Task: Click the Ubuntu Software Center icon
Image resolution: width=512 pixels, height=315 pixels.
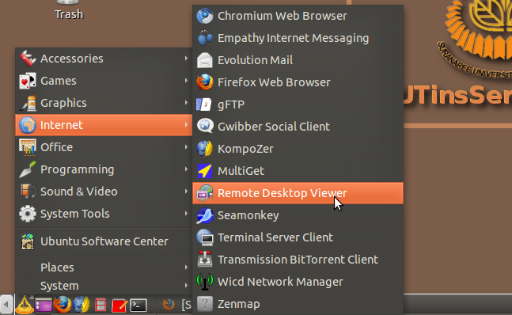Action: pyautogui.click(x=28, y=241)
